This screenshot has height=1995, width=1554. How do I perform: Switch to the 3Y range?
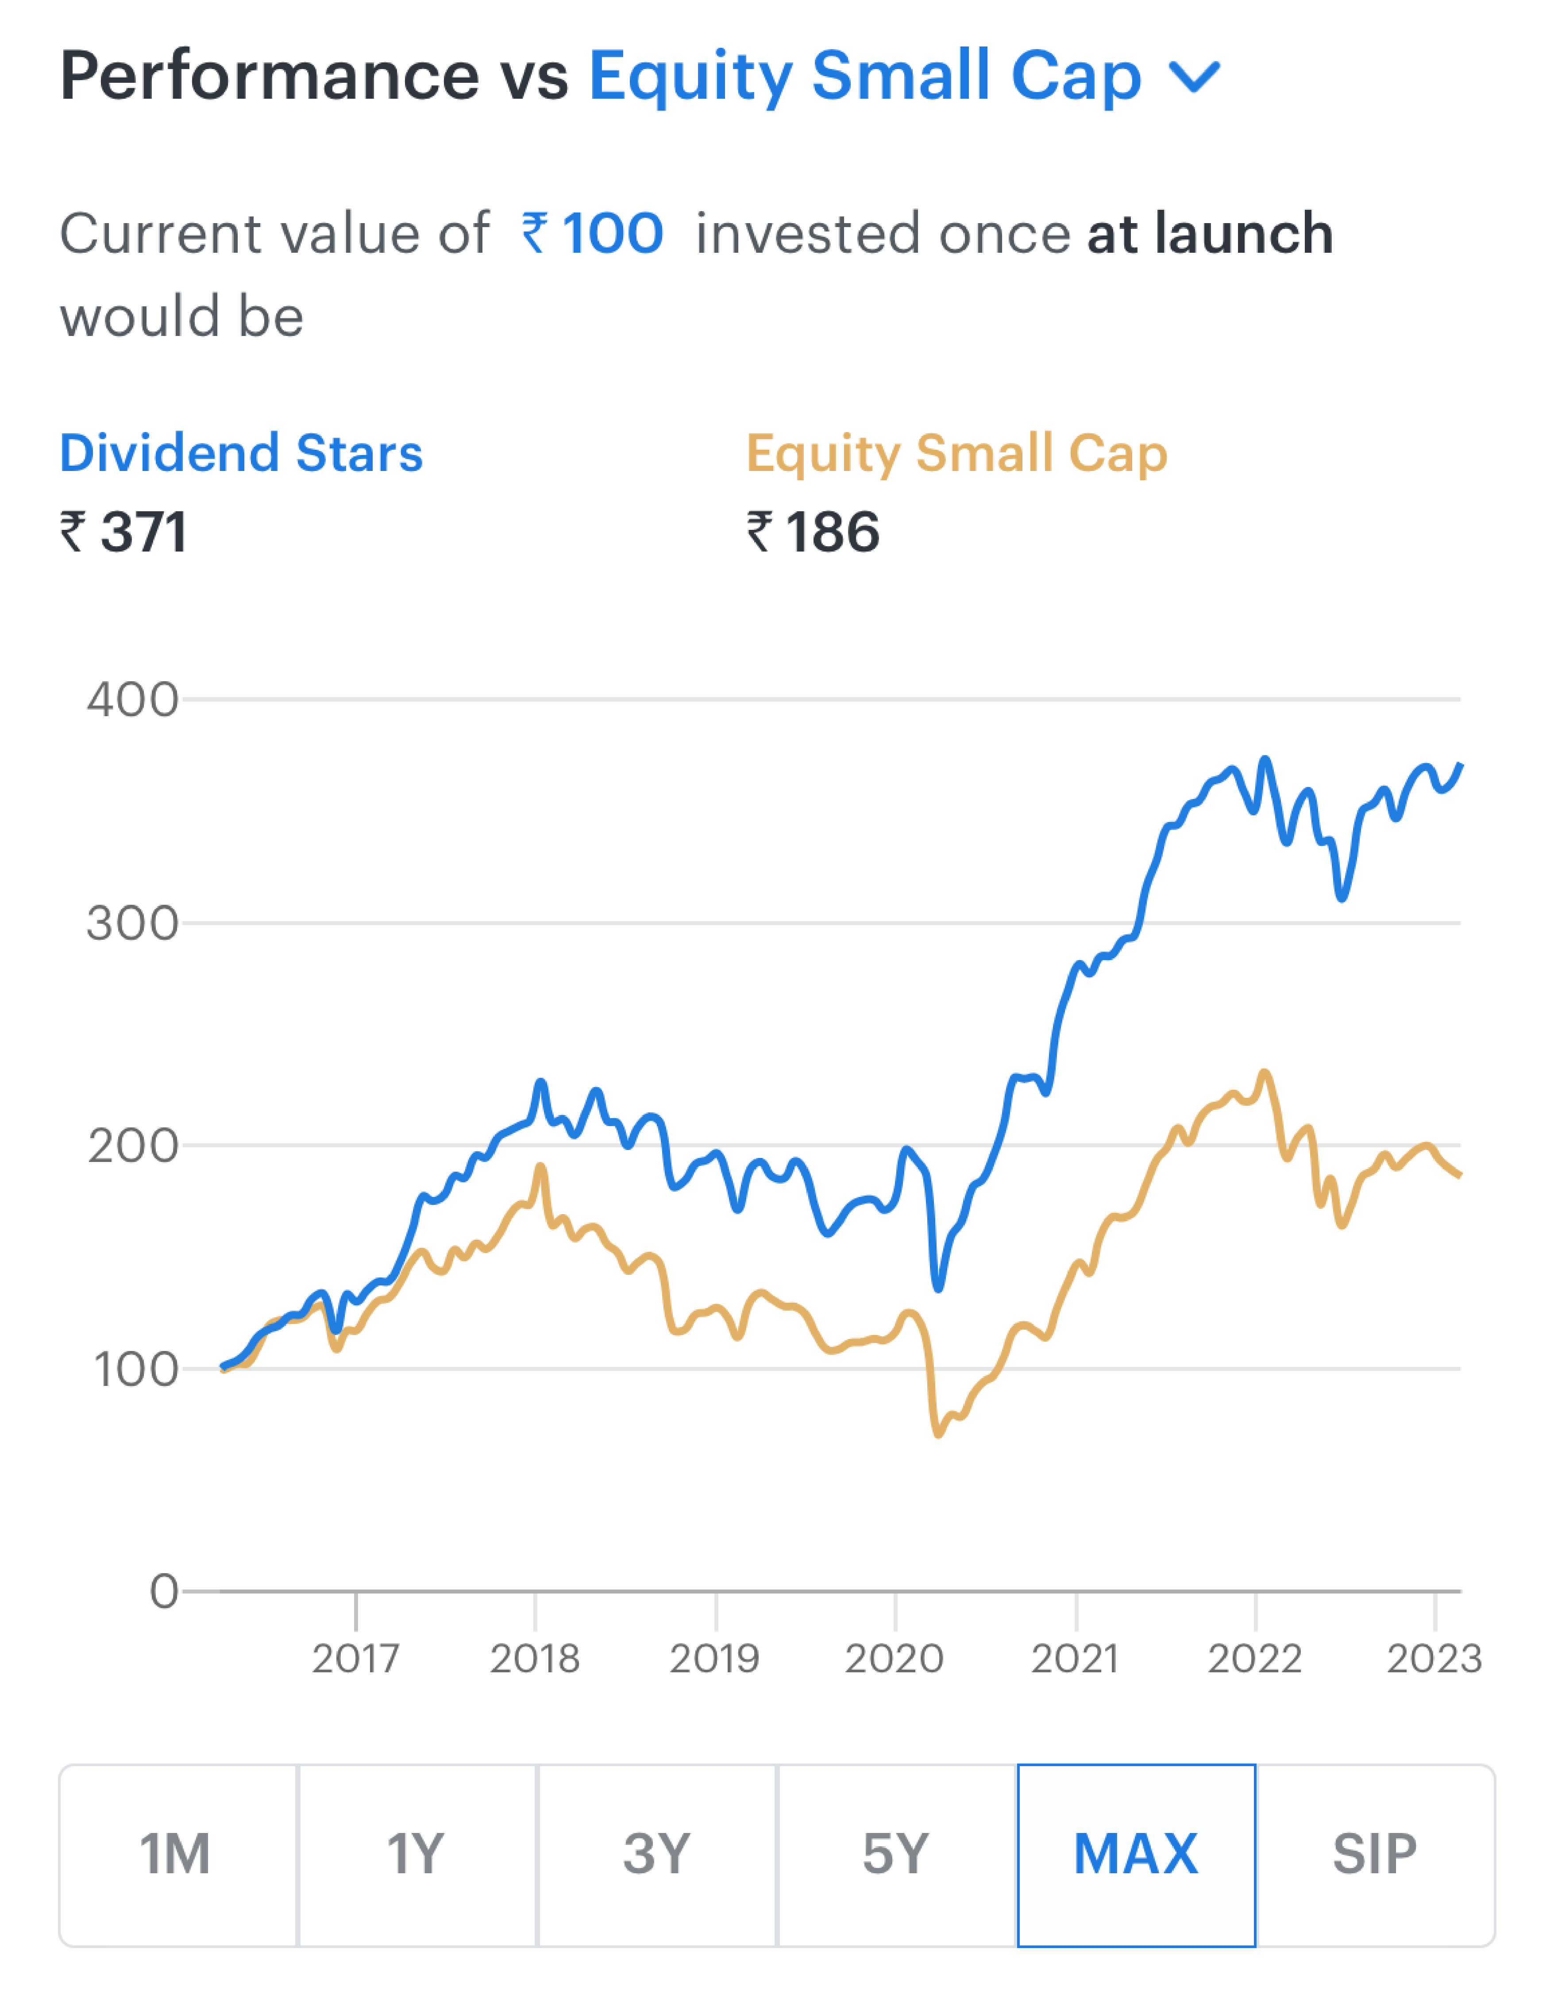pyautogui.click(x=656, y=1855)
